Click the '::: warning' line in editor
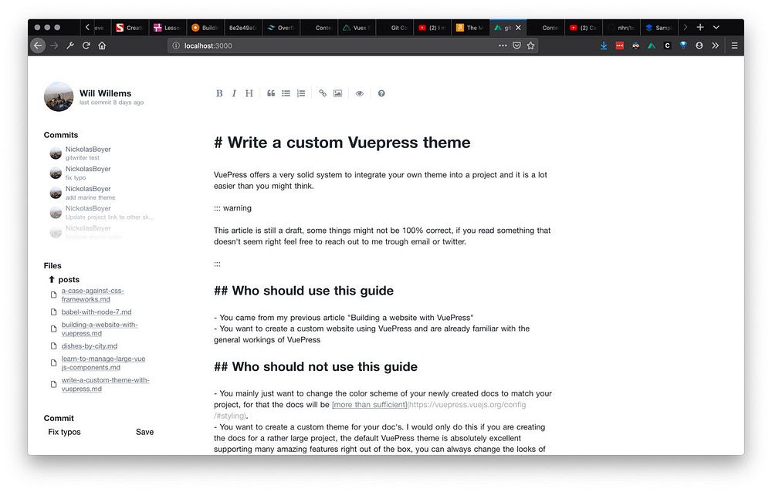The image size is (772, 492). 232,208
